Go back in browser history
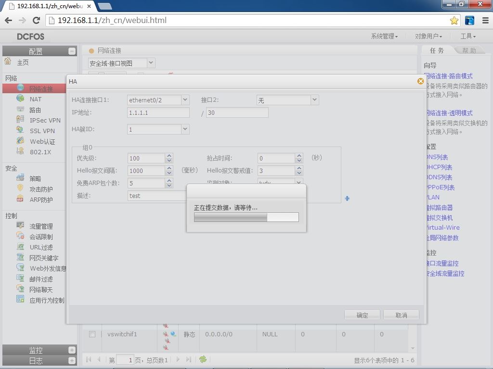This screenshot has width=493, height=369. 9,20
